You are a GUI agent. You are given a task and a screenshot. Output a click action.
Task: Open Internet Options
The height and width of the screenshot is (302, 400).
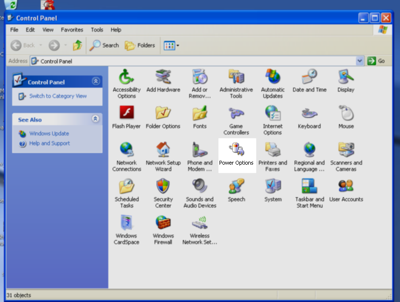[x=273, y=120]
